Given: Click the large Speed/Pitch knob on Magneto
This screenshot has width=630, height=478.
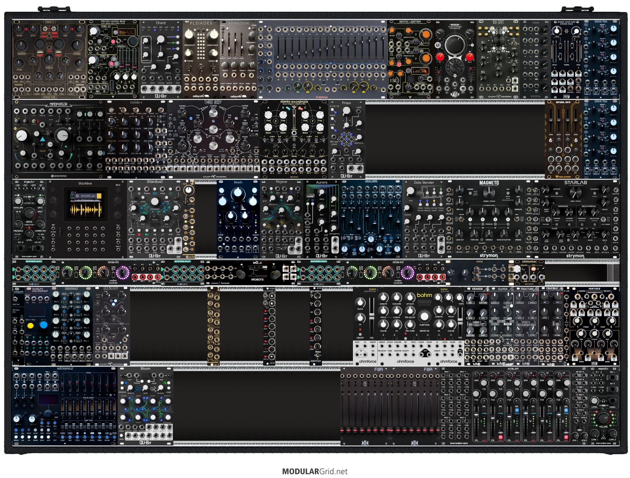Looking at the screenshot, I should point(489,193).
